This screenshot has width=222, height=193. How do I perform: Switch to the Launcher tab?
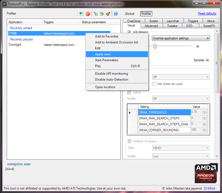click(x=173, y=21)
